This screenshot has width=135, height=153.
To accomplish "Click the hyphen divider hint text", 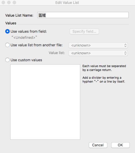I will tap(104, 80).
